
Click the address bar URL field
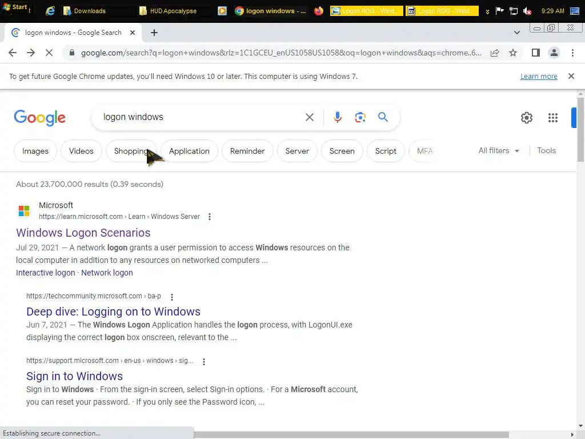pyautogui.click(x=281, y=53)
